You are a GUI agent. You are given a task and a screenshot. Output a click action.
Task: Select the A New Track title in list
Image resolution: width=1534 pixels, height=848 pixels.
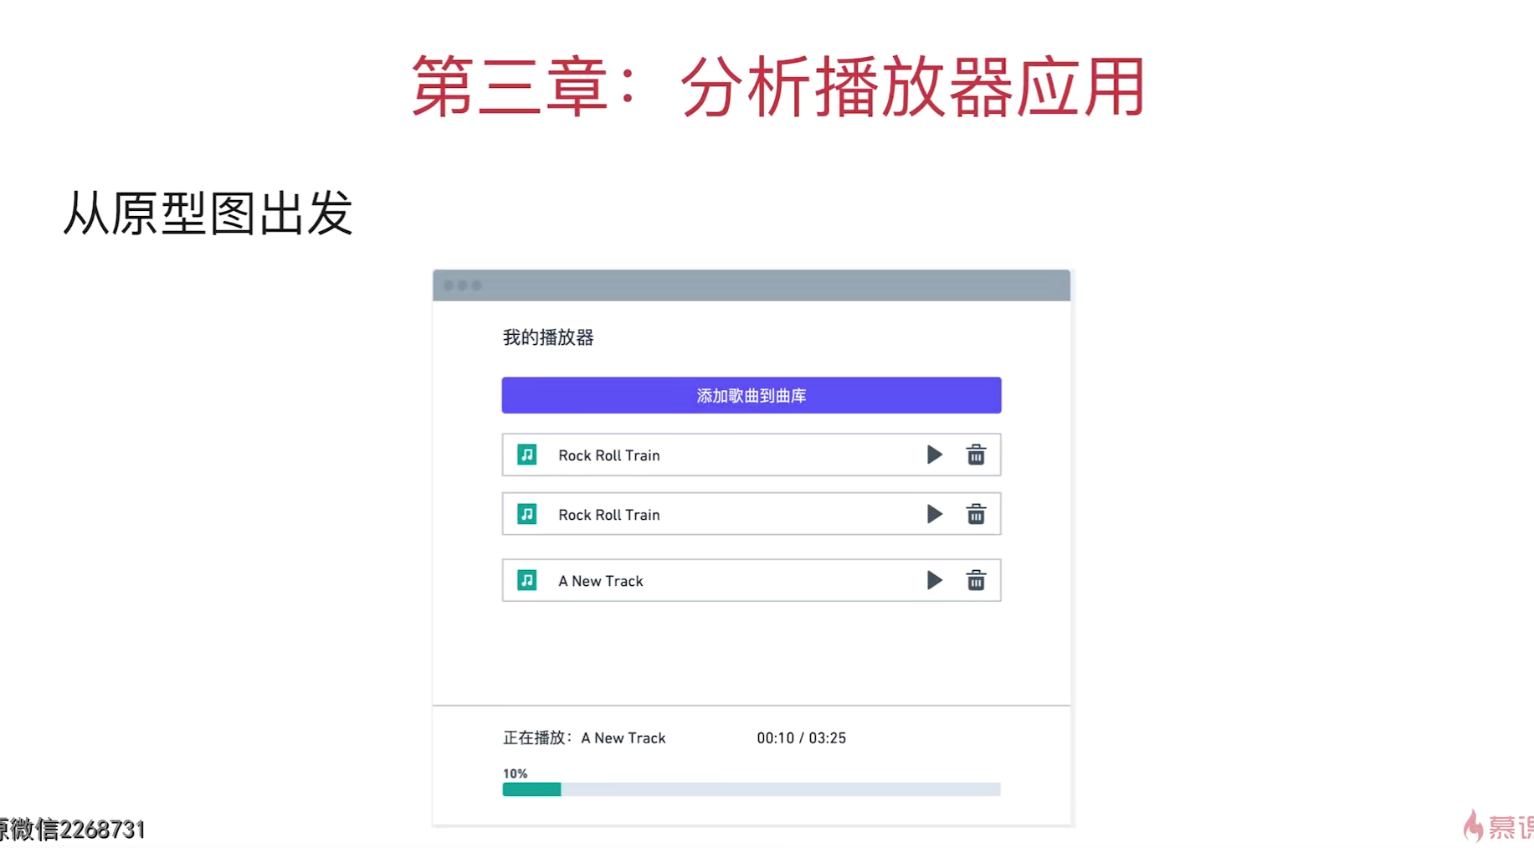click(x=600, y=581)
